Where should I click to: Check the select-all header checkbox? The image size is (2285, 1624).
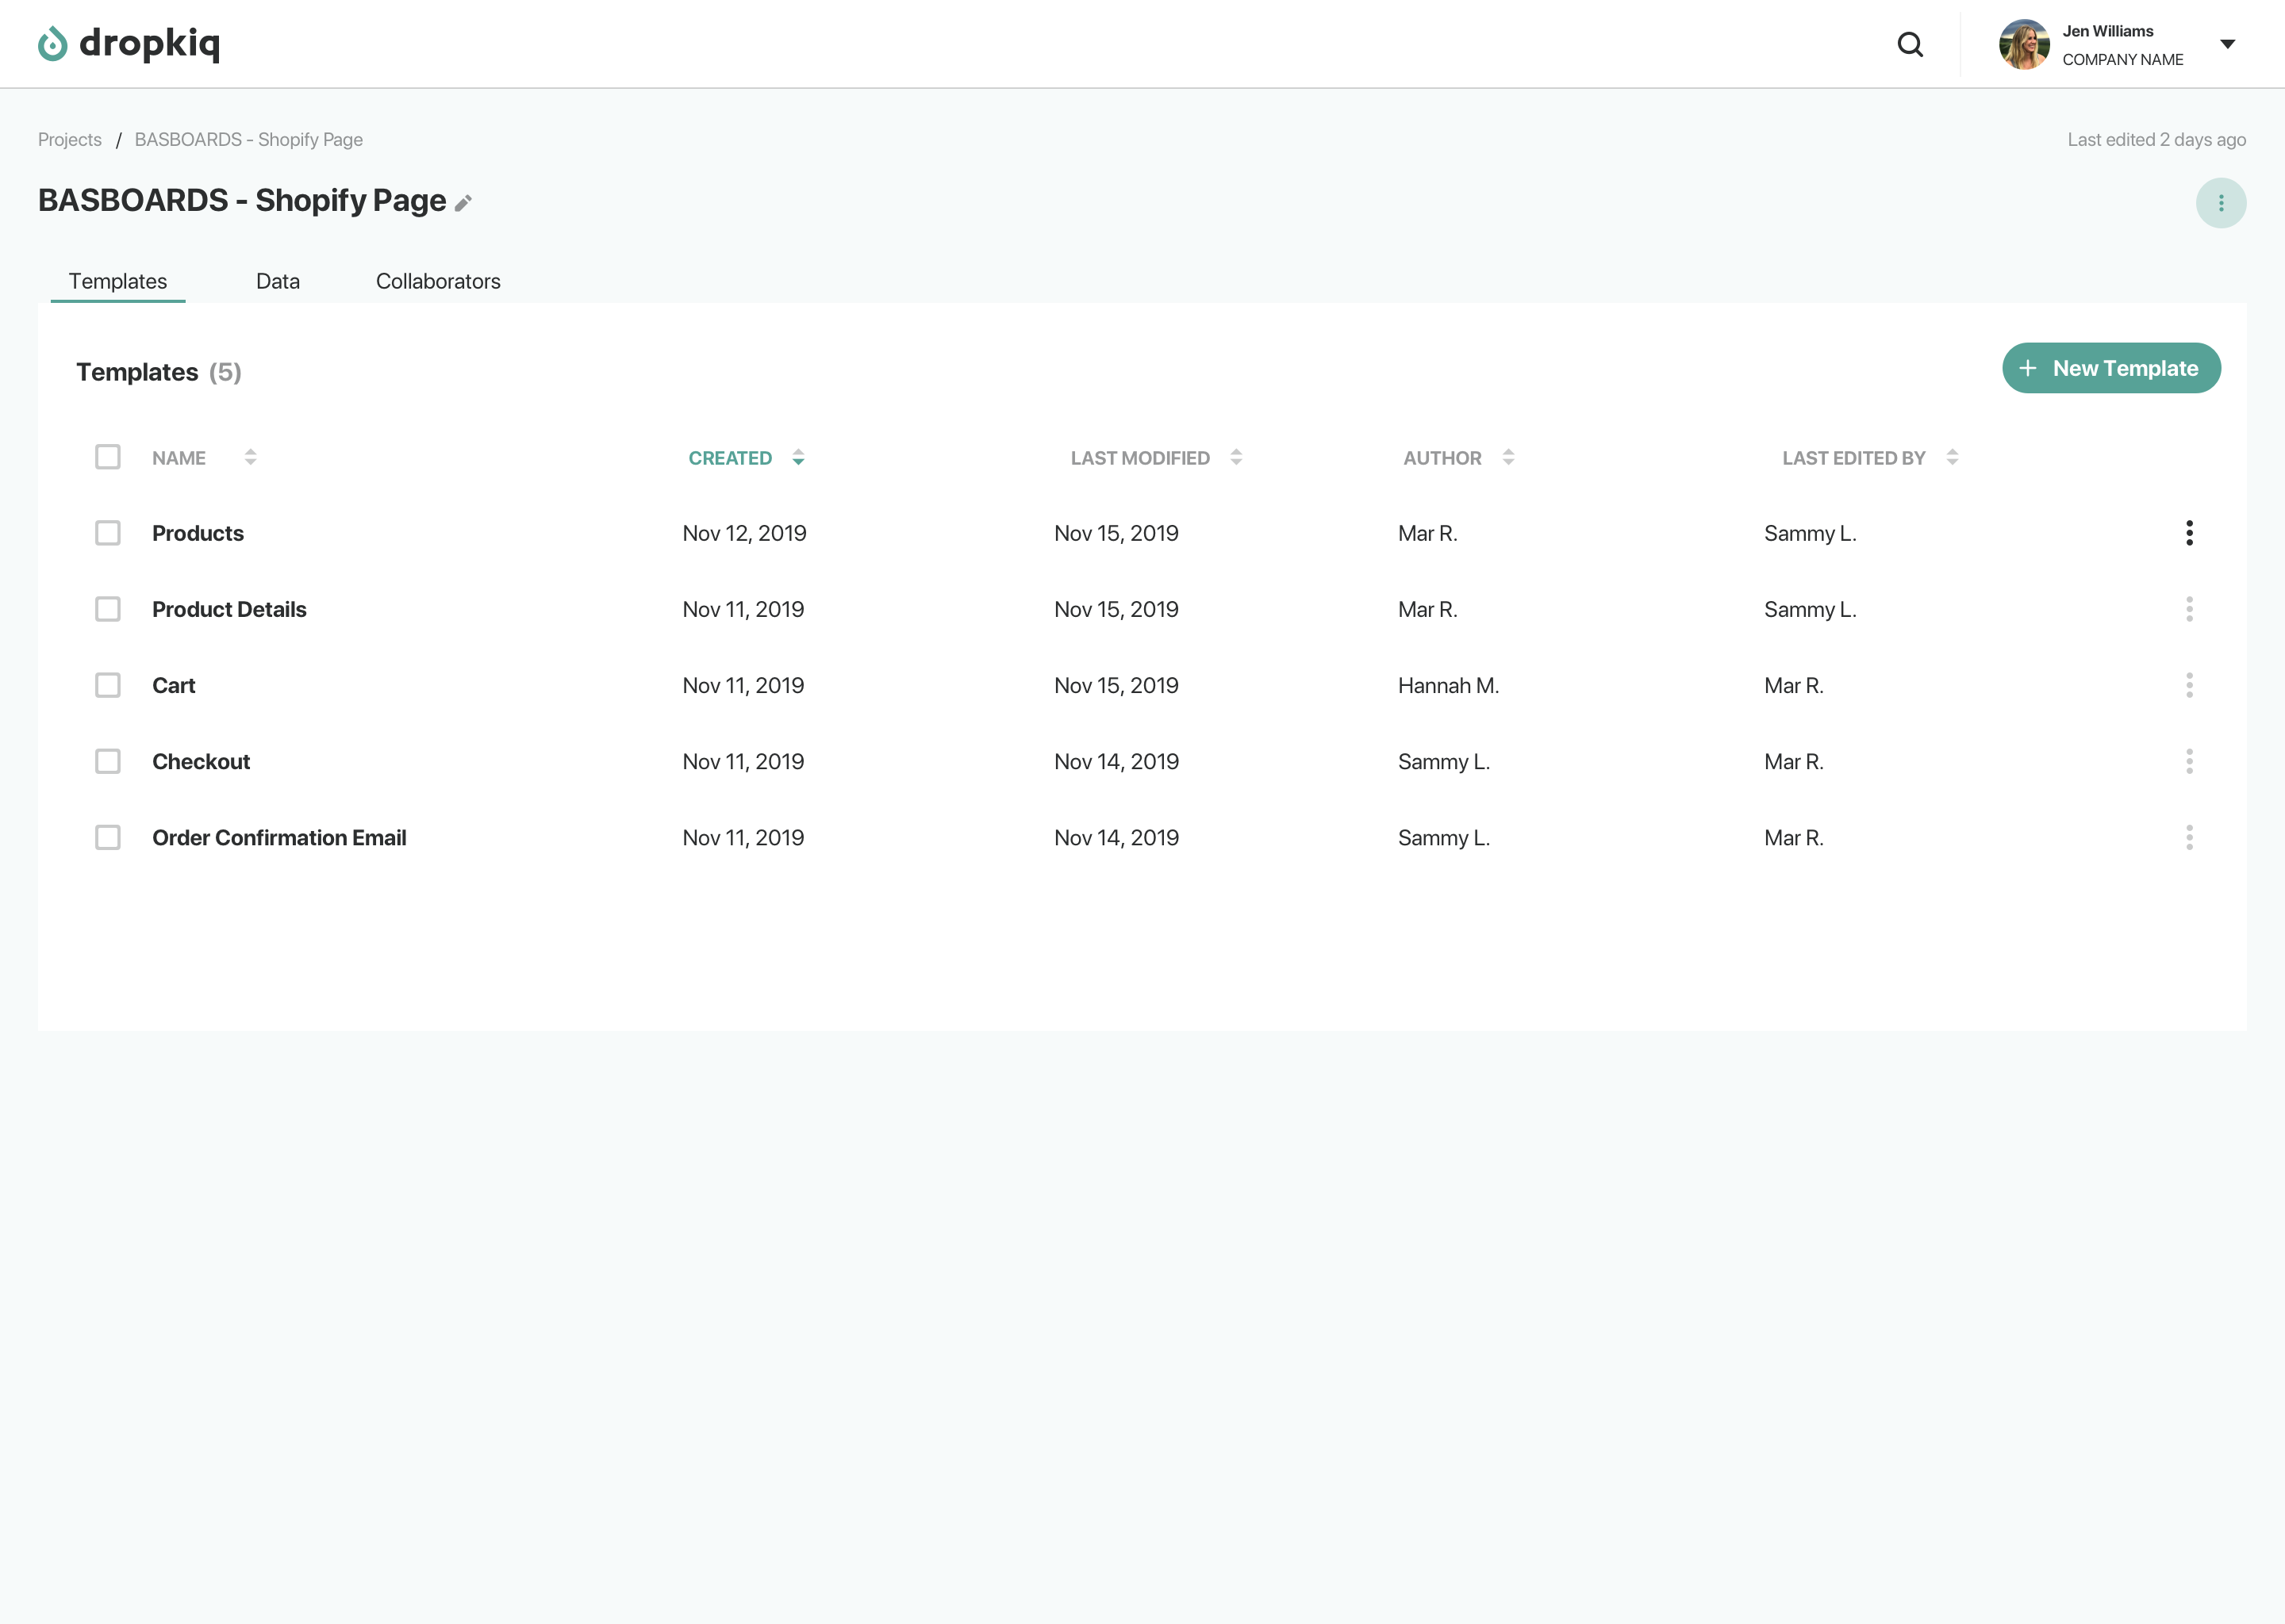coord(108,457)
